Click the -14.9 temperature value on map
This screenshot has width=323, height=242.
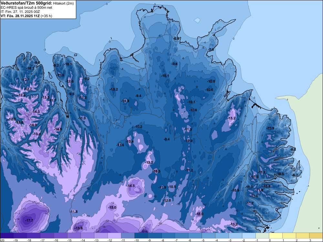tap(58, 129)
